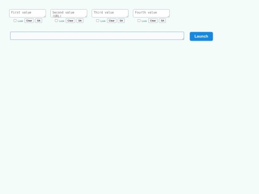Click the SA button under Second value
This screenshot has width=259, height=194.
click(80, 21)
